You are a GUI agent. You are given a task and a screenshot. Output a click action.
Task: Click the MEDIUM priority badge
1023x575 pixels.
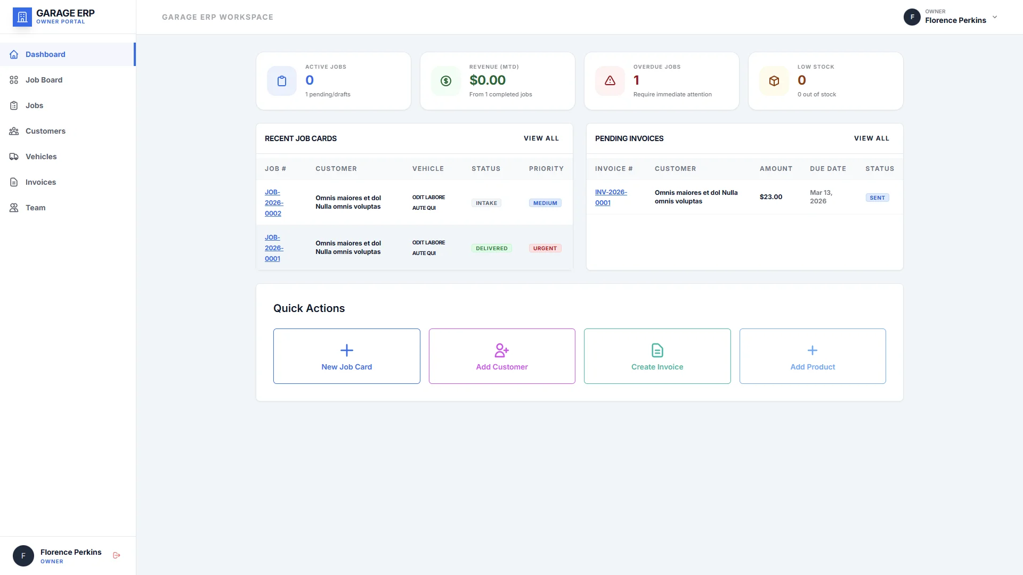[545, 203]
